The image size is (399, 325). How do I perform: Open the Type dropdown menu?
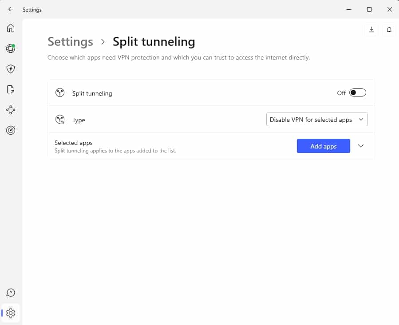pos(317,119)
